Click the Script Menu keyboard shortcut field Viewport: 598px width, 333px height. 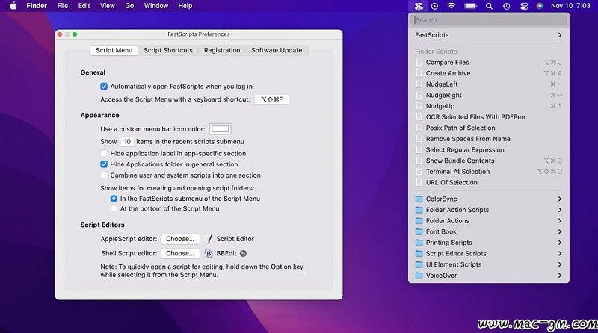[x=271, y=99]
